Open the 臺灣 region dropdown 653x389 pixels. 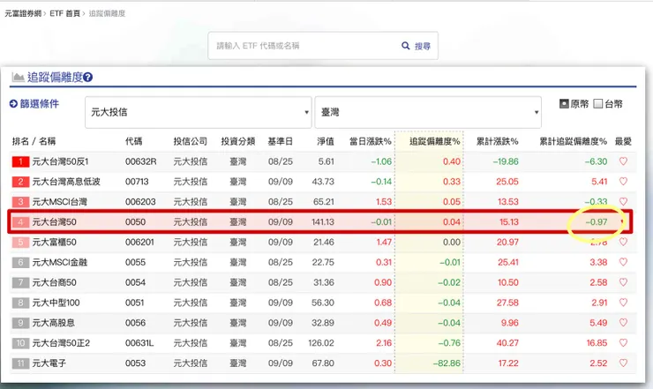(428, 112)
